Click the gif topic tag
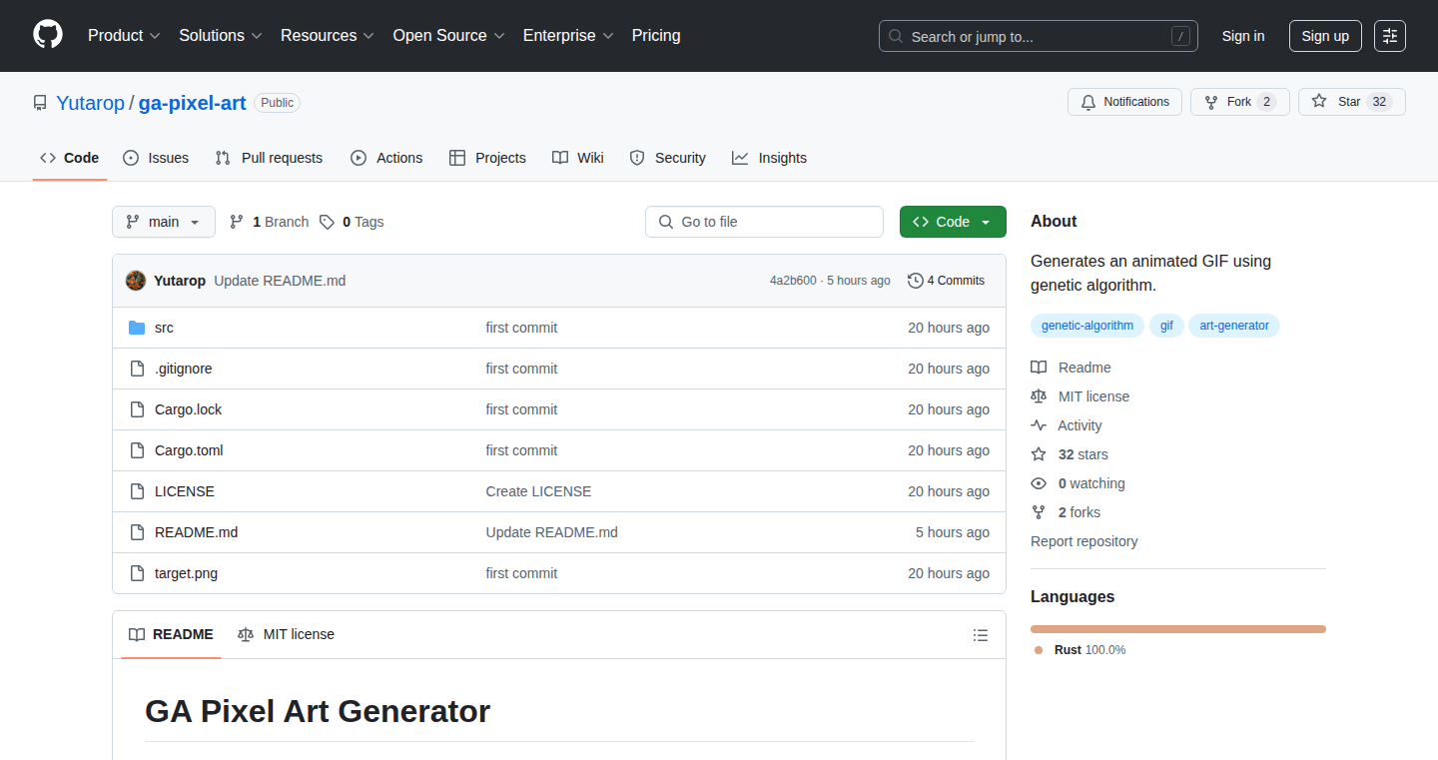Image resolution: width=1438 pixels, height=760 pixels. point(1166,326)
